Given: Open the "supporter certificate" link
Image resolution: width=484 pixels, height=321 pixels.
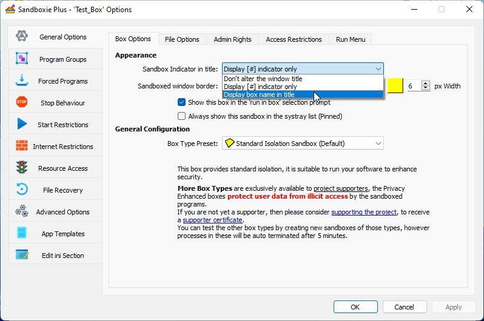Looking at the screenshot, I should (213, 220).
